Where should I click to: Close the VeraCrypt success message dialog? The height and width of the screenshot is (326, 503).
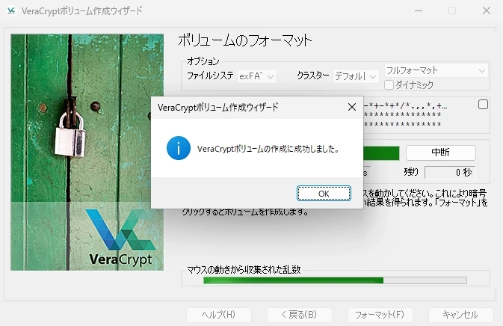click(352, 107)
